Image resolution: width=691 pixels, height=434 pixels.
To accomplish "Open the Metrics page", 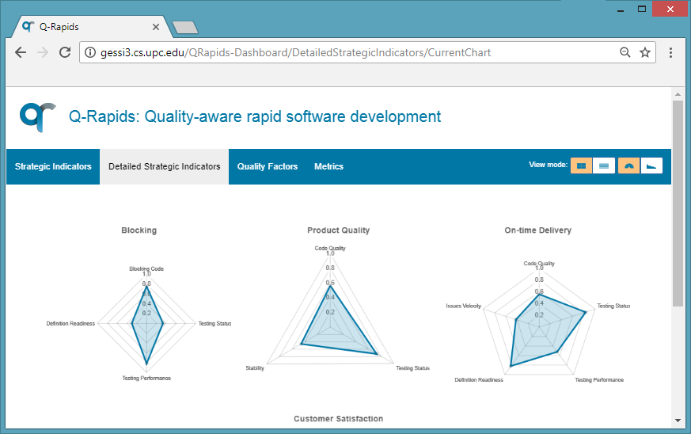I will coord(328,166).
